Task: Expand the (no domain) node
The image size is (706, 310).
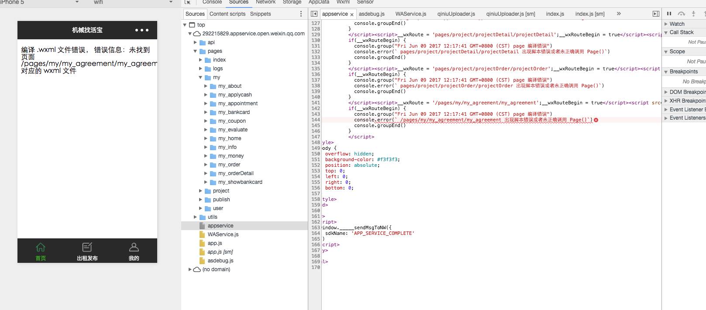Action: [190, 269]
